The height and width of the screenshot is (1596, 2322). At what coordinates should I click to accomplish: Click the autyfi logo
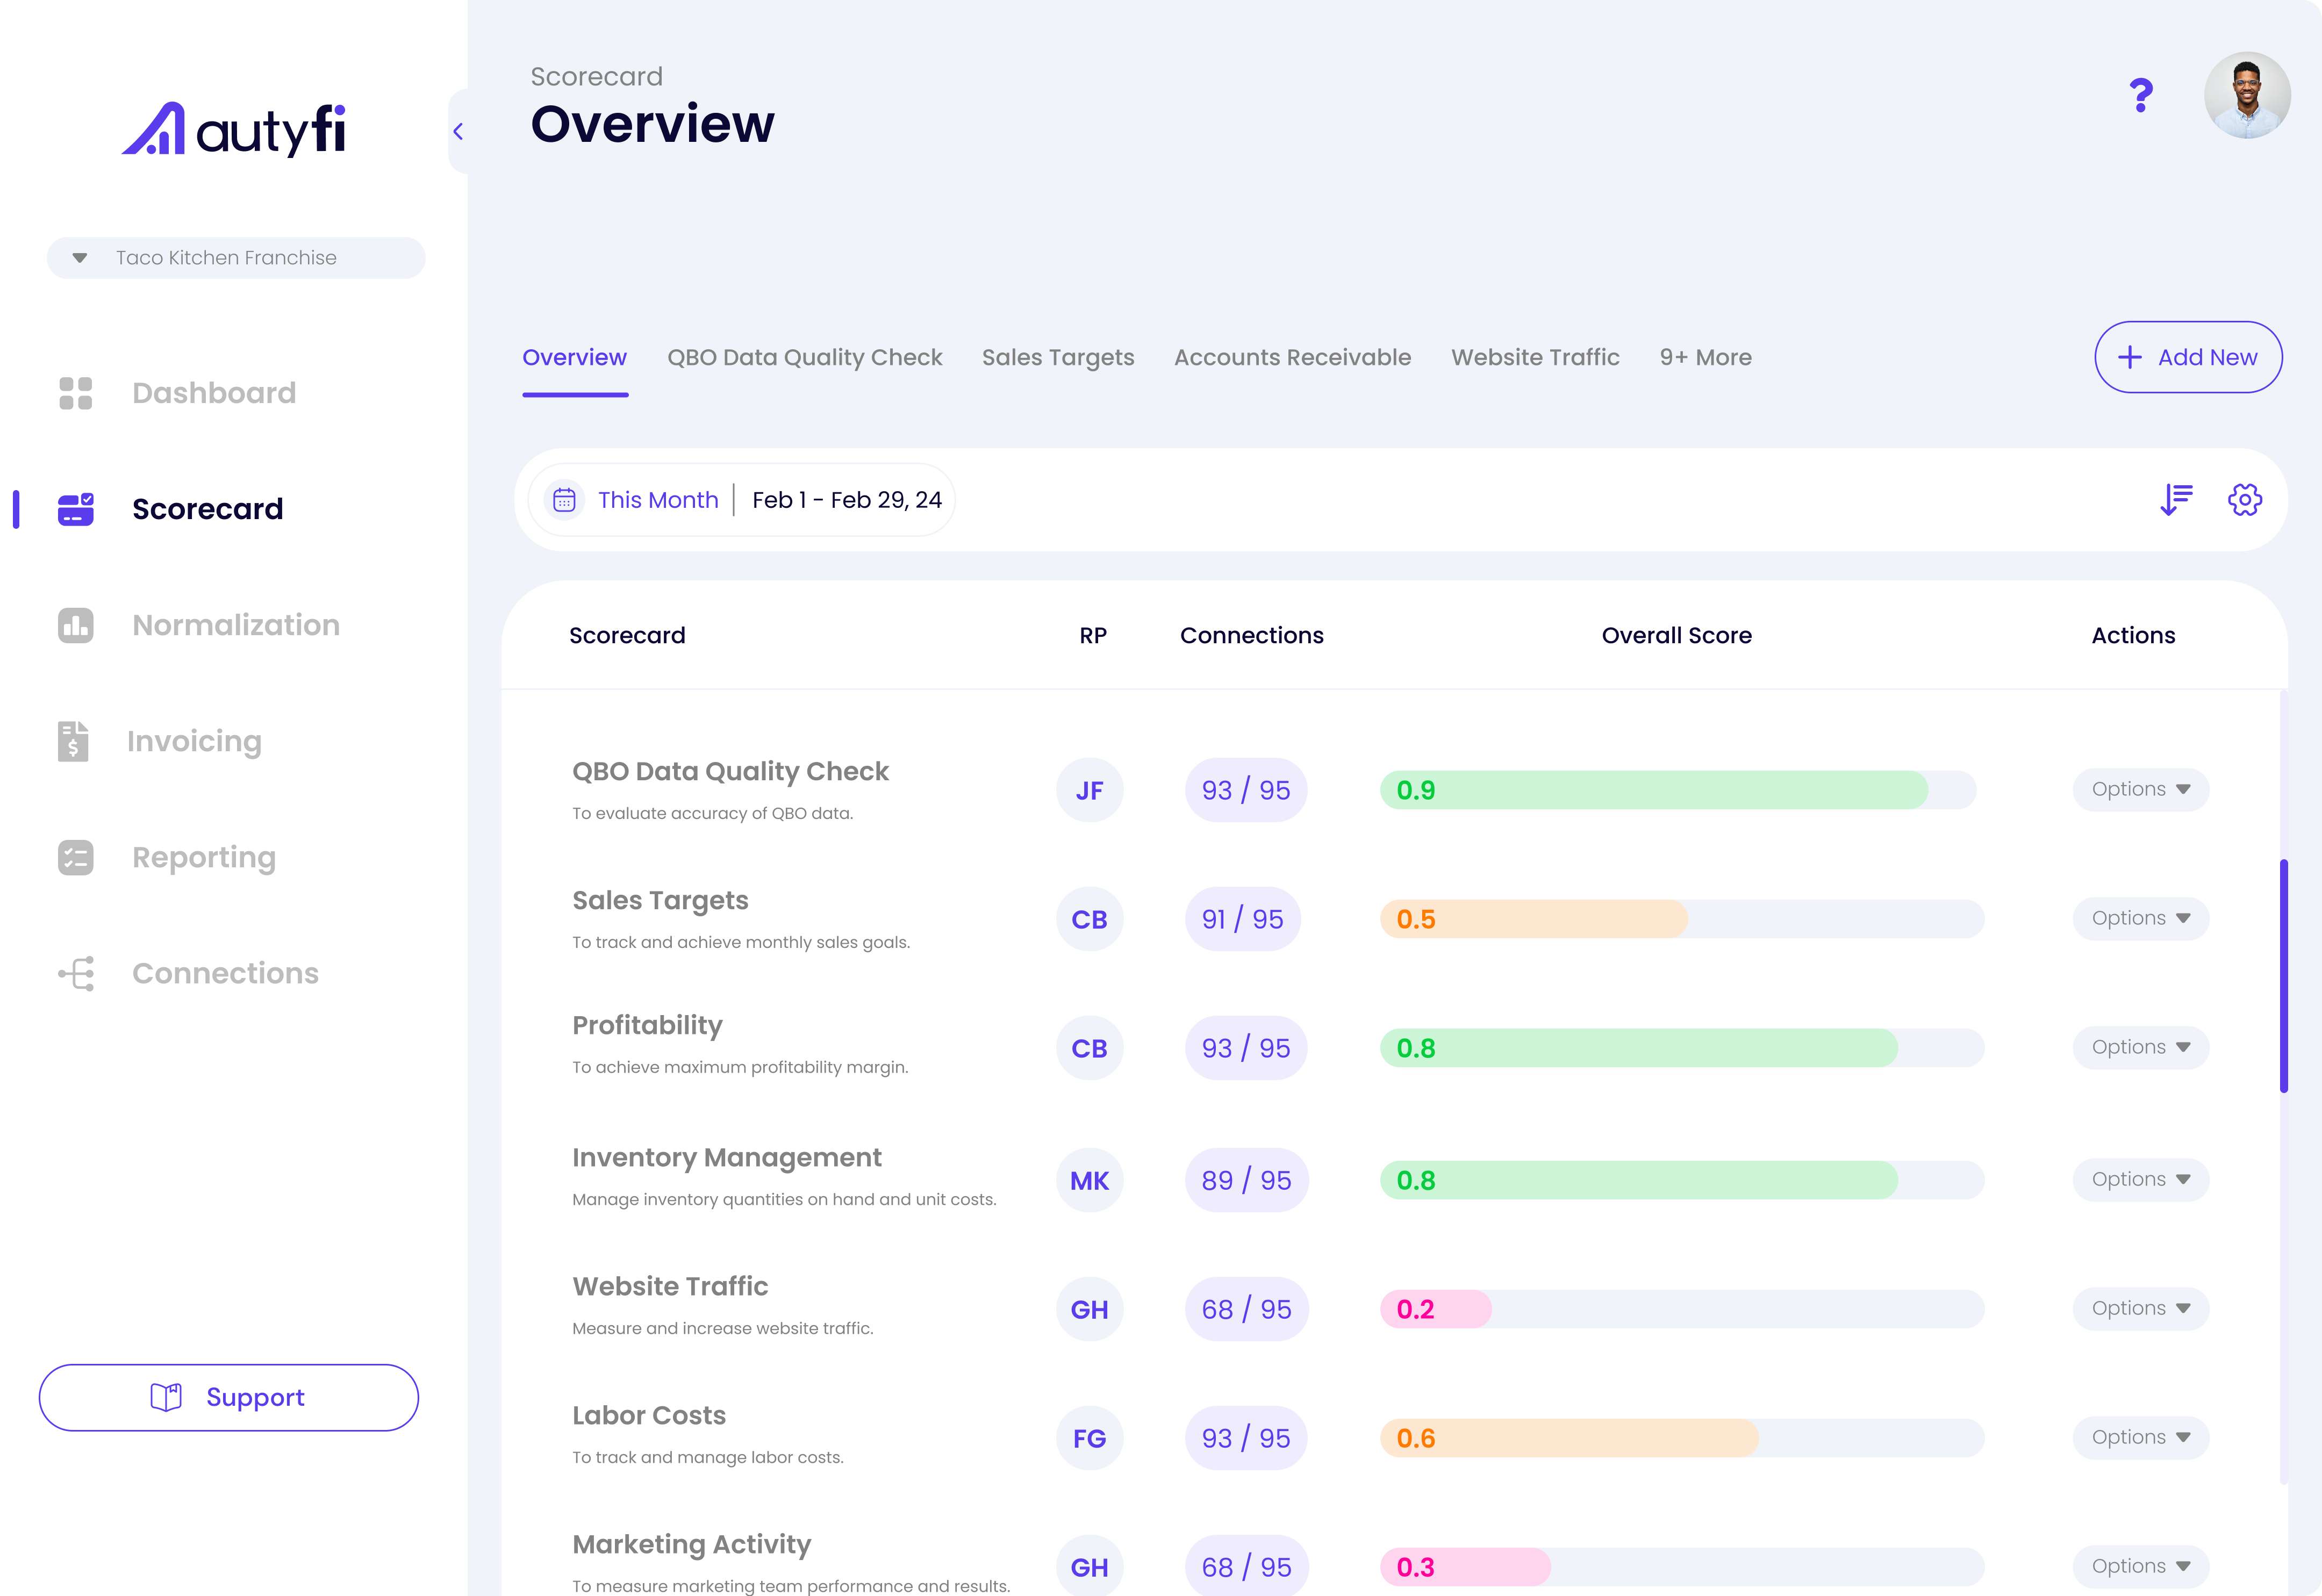pyautogui.click(x=234, y=129)
